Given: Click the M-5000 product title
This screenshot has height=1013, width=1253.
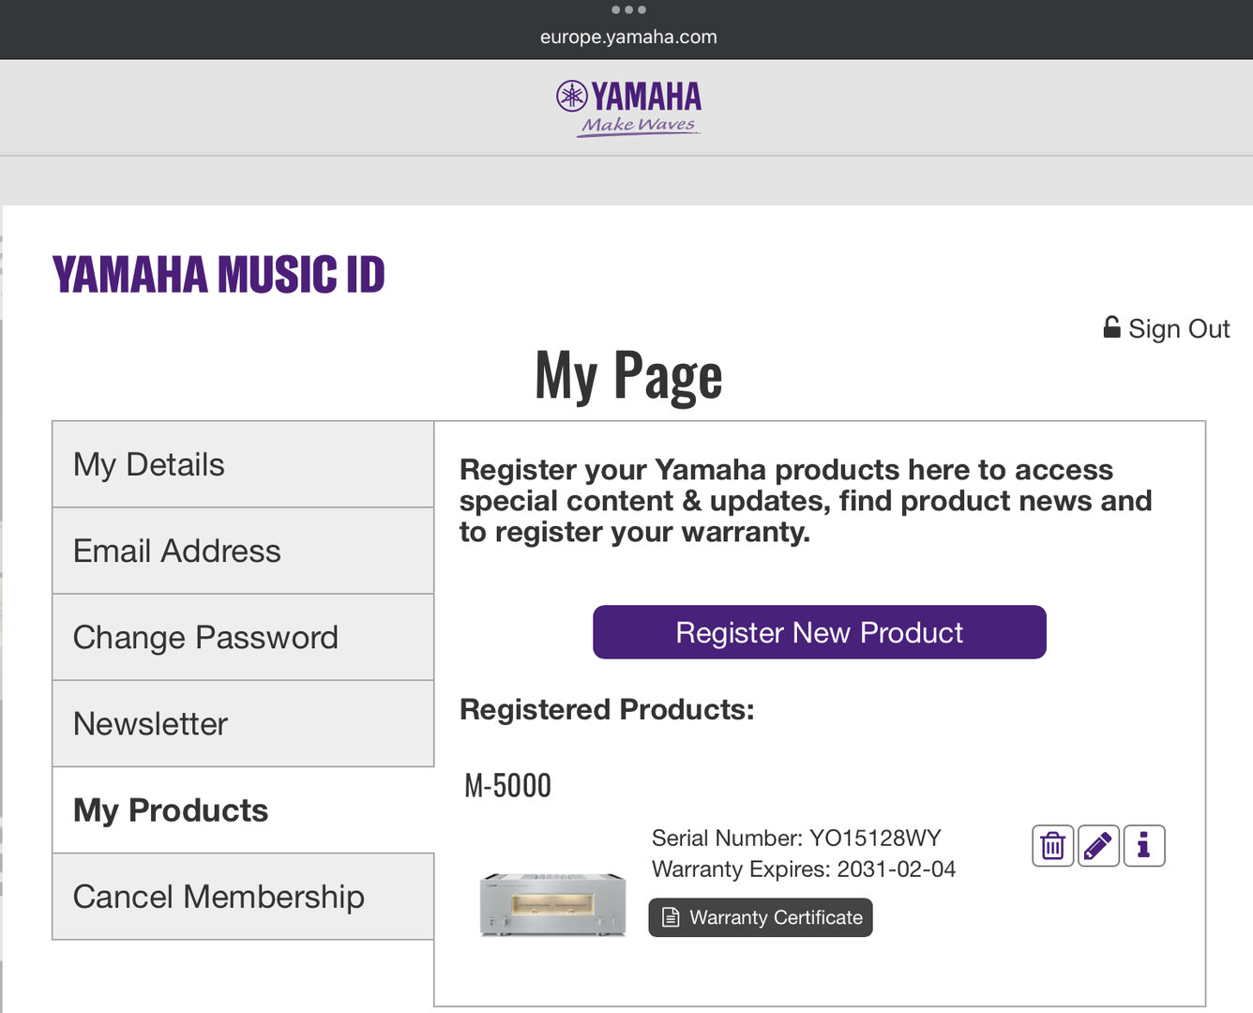Looking at the screenshot, I should tap(508, 785).
